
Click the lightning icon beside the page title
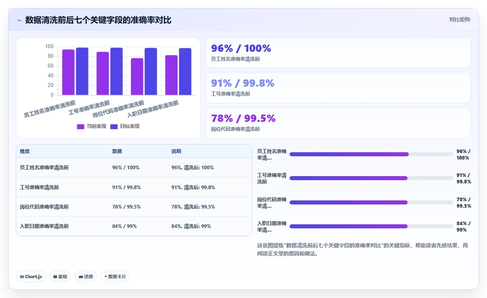19,20
